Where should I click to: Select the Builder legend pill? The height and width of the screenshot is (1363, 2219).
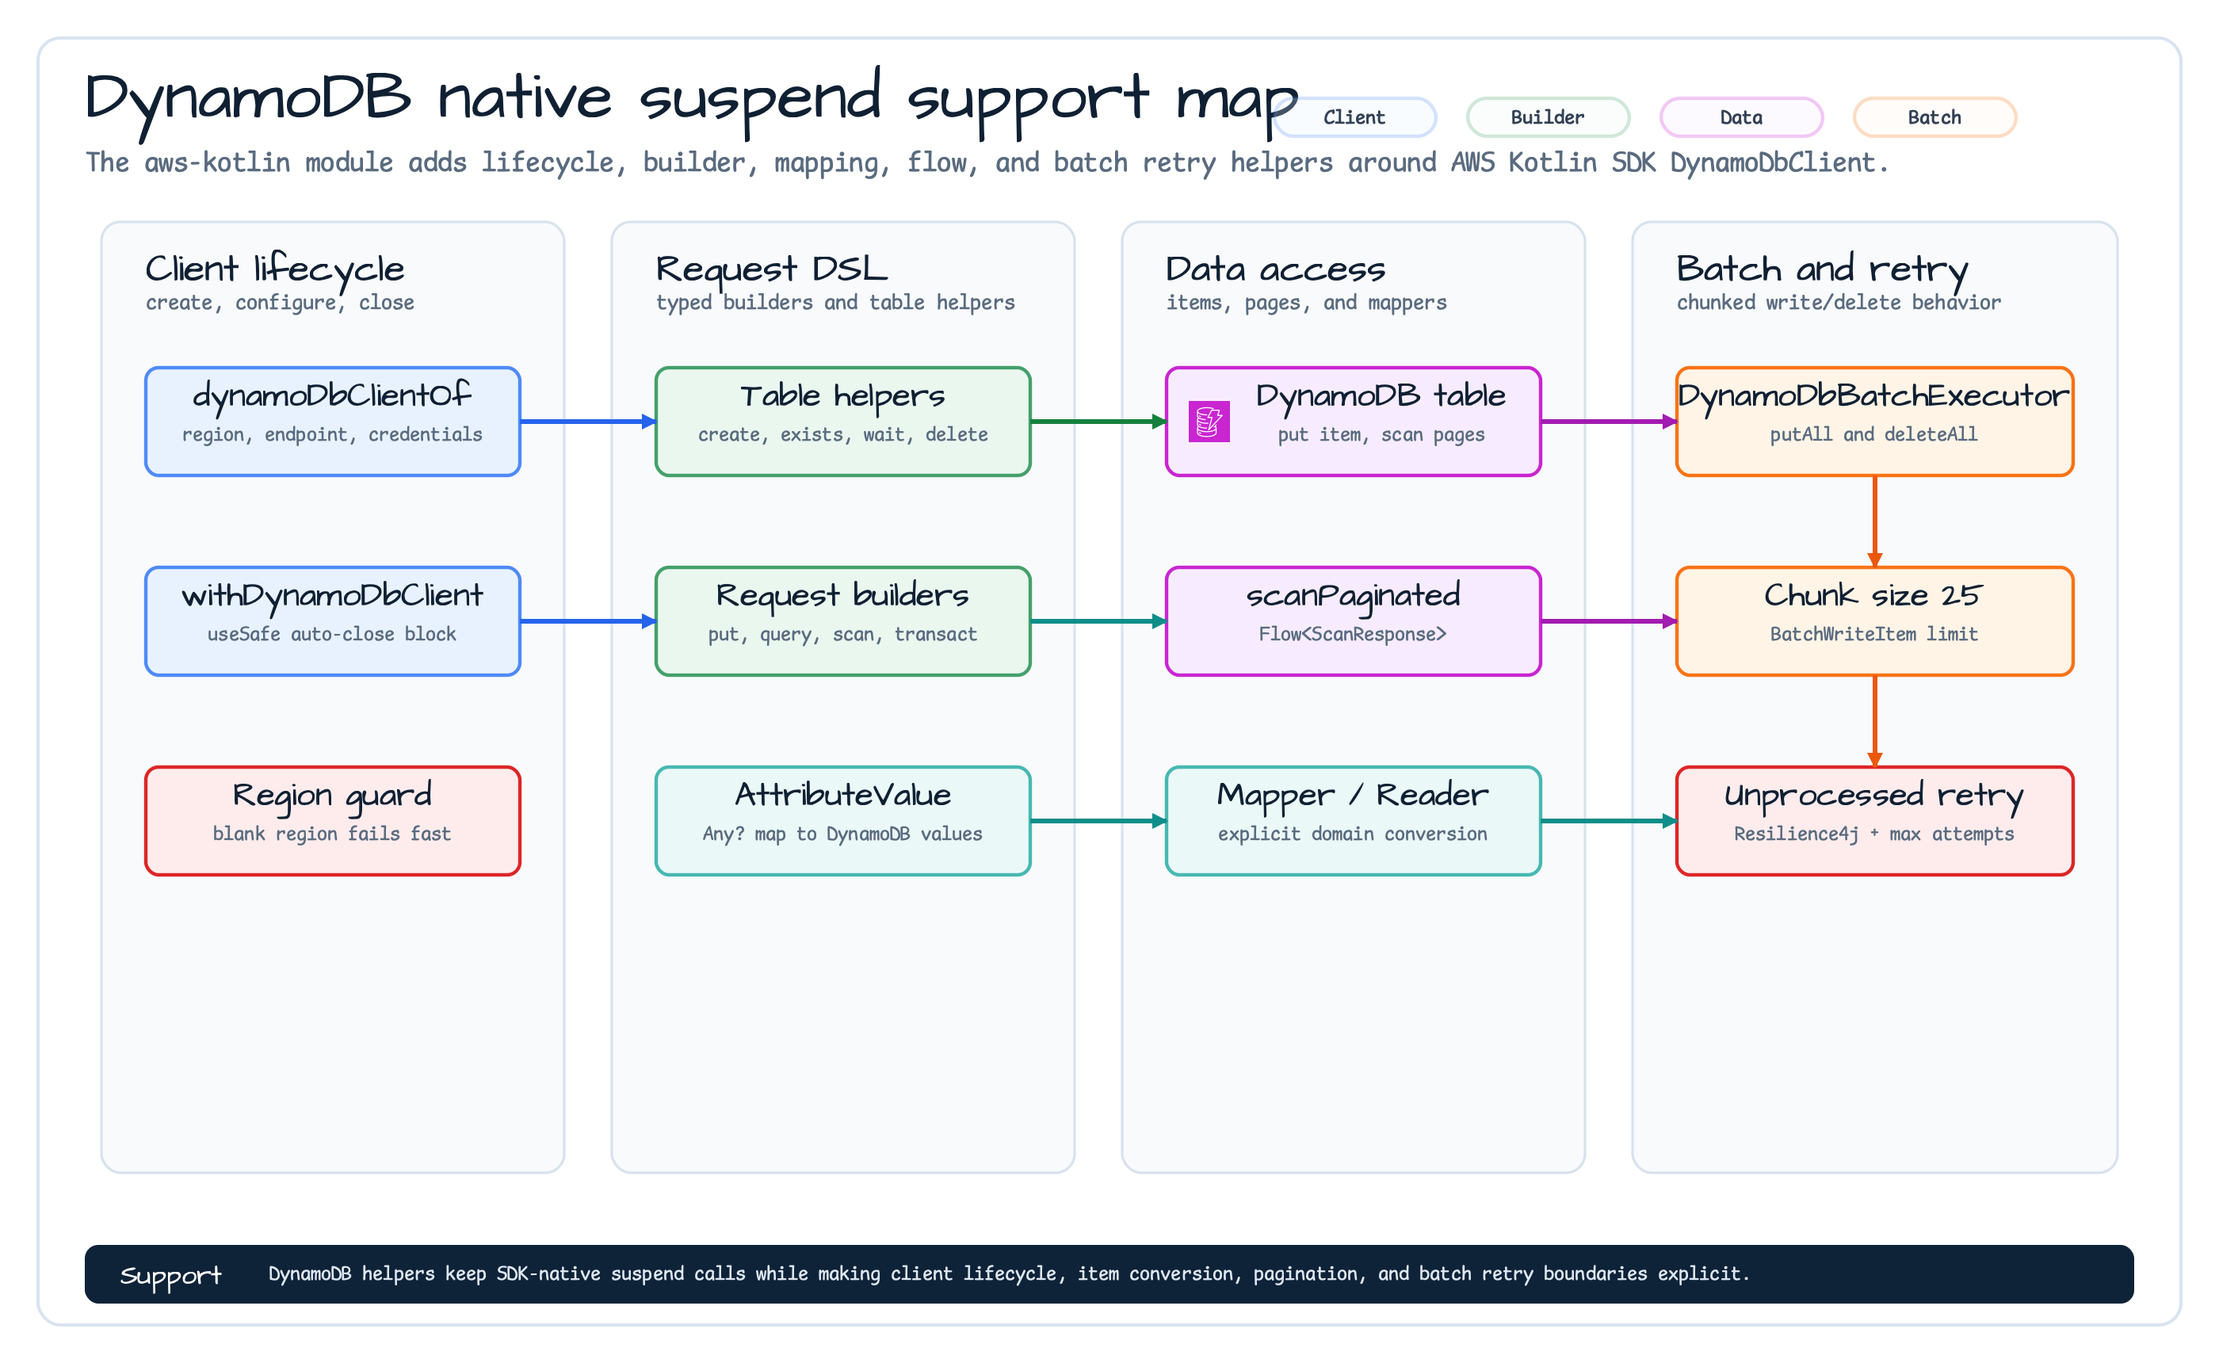[x=1548, y=117]
